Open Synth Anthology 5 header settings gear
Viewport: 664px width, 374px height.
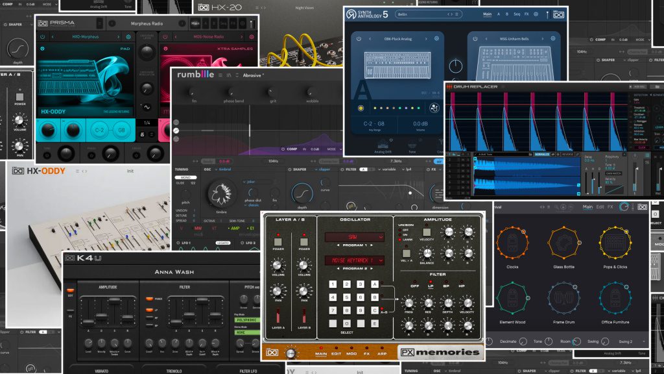536,14
